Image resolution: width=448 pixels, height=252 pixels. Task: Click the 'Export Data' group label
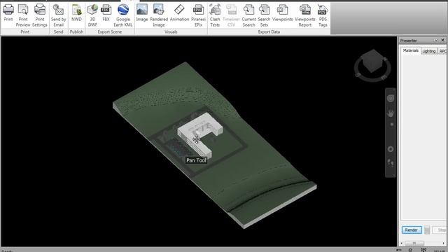269,31
